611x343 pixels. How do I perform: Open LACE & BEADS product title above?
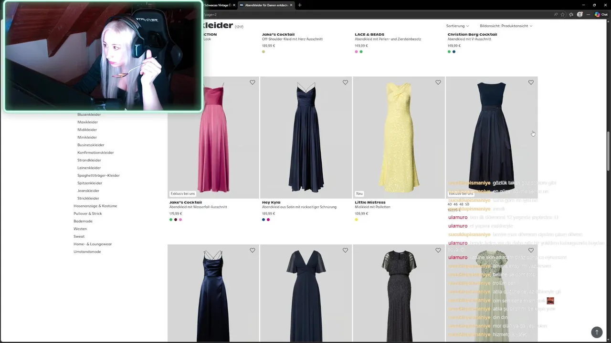(x=369, y=34)
